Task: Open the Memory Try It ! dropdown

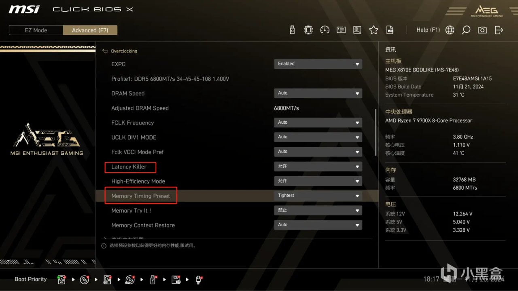Action: (x=318, y=210)
